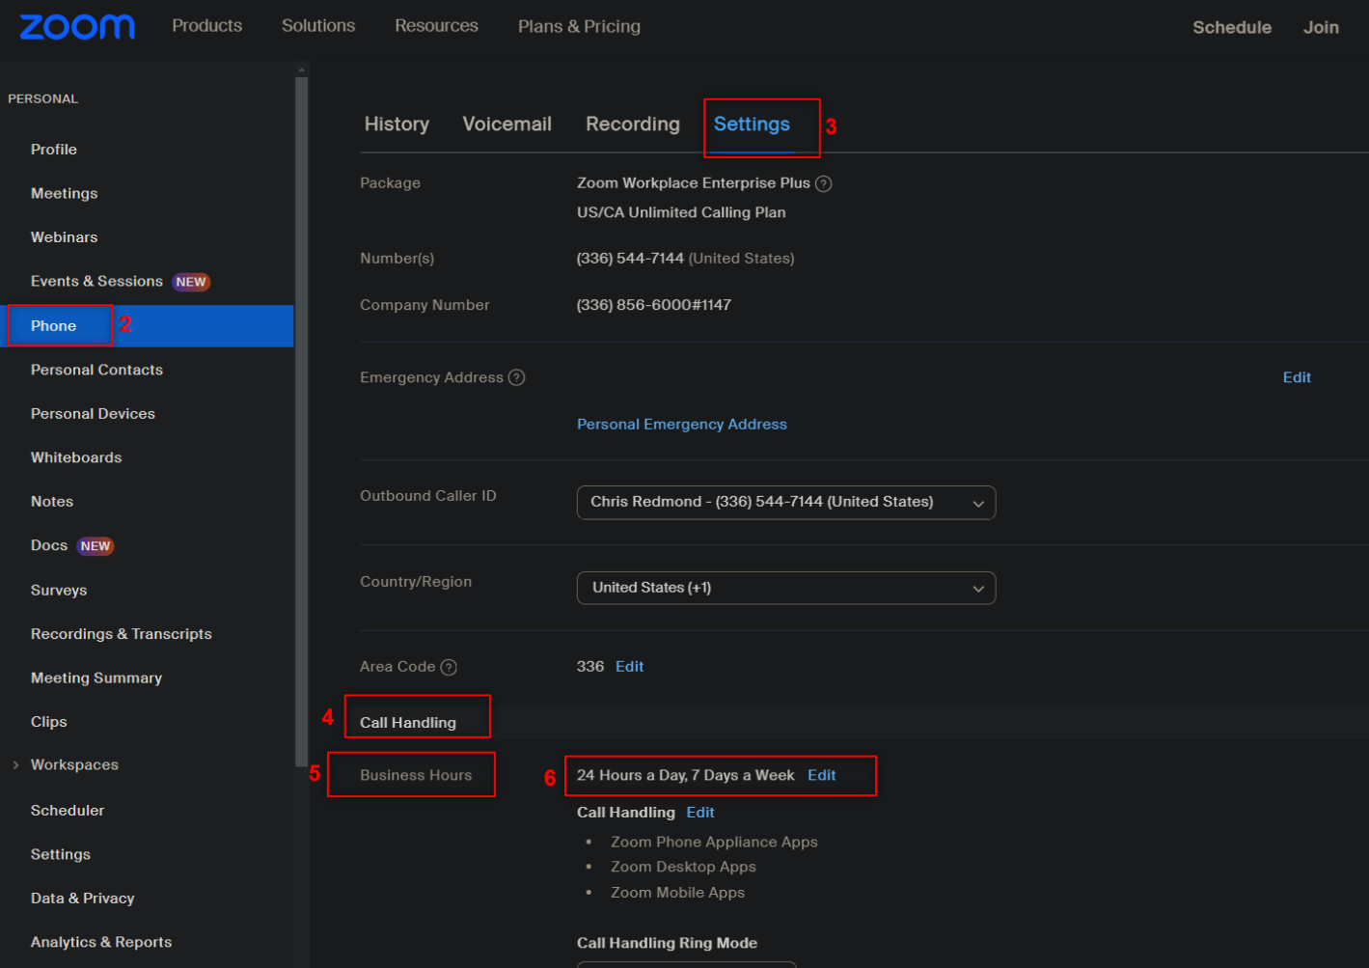Image resolution: width=1369 pixels, height=968 pixels.
Task: Edit the Call Handling list
Action: tap(700, 813)
